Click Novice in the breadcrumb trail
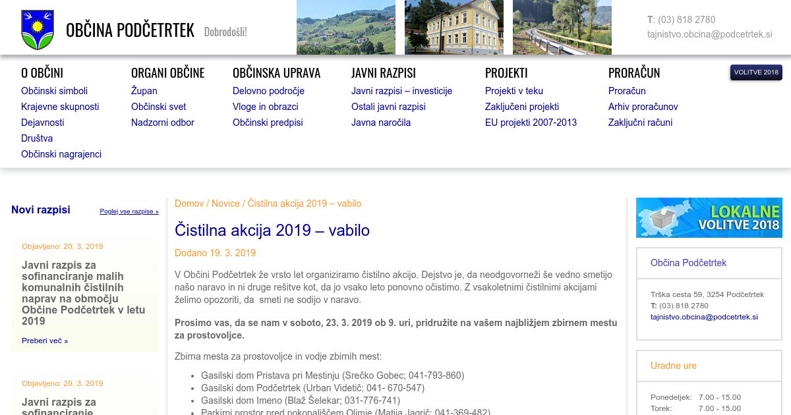Image resolution: width=791 pixels, height=415 pixels. [225, 204]
